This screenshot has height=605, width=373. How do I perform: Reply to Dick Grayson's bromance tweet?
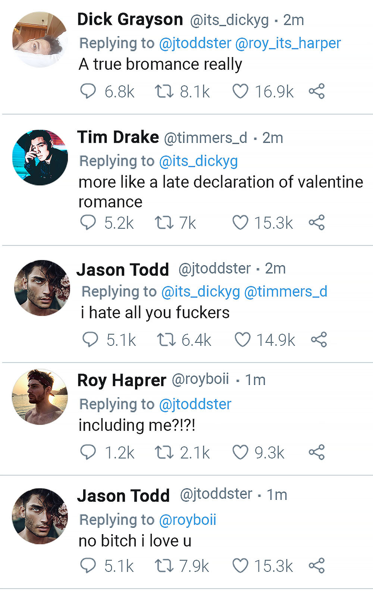88,91
